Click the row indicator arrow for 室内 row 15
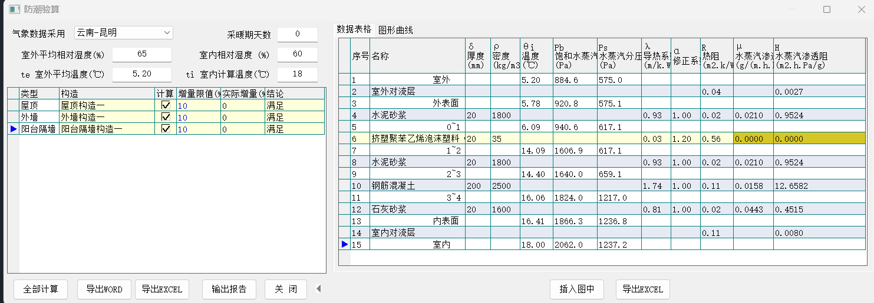874x303 pixels. pyautogui.click(x=345, y=244)
